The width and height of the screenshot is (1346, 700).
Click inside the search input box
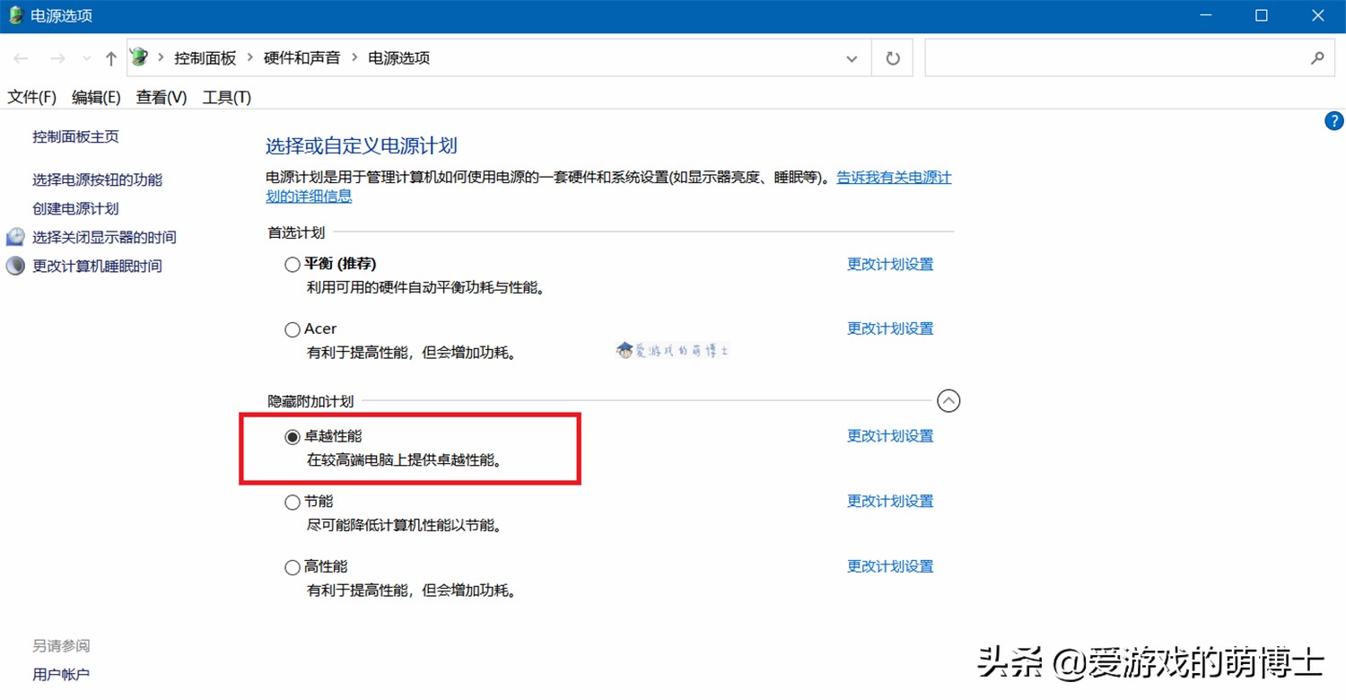tap(1122, 57)
